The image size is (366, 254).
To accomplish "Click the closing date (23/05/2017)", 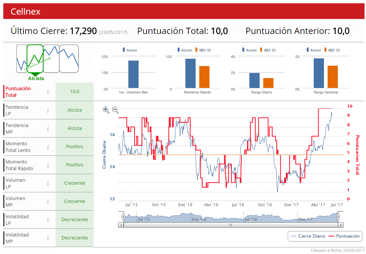I will [x=113, y=32].
